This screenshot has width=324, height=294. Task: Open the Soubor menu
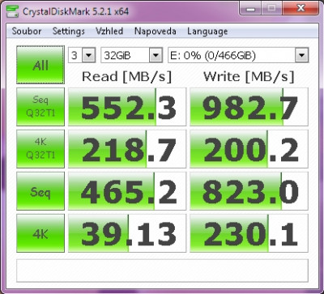point(27,31)
